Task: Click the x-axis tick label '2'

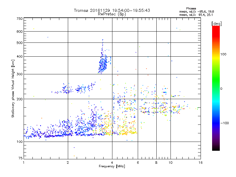Action: point(68,163)
